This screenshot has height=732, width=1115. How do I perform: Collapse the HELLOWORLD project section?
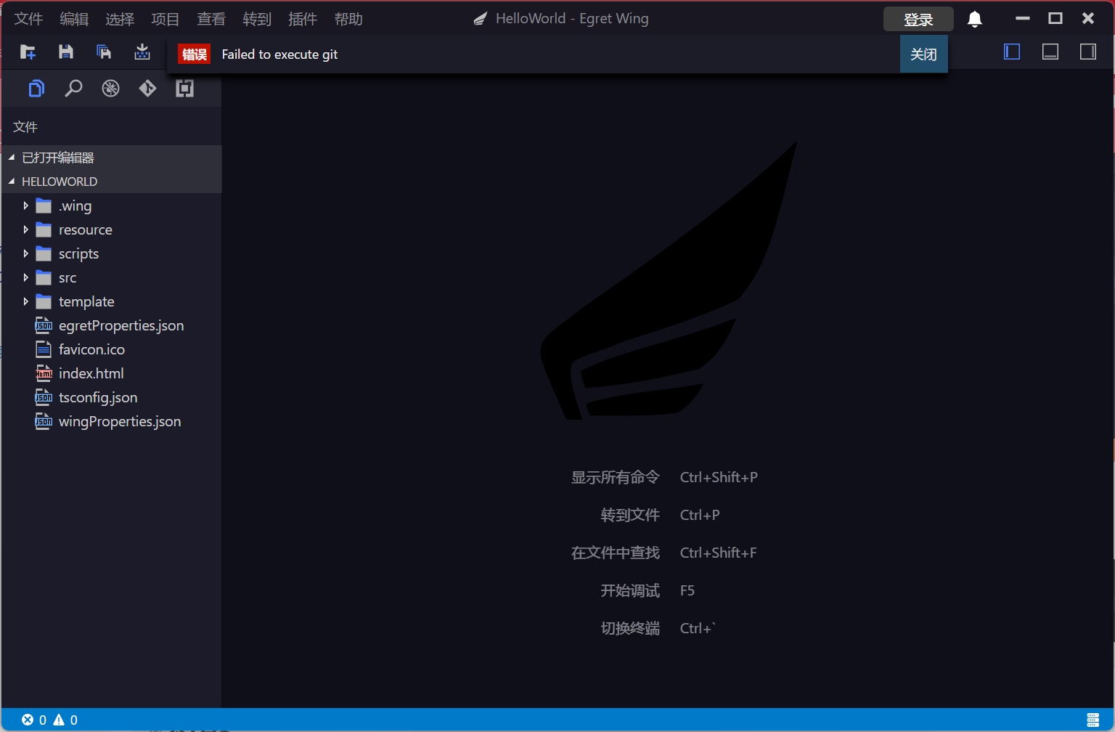[x=111, y=182]
